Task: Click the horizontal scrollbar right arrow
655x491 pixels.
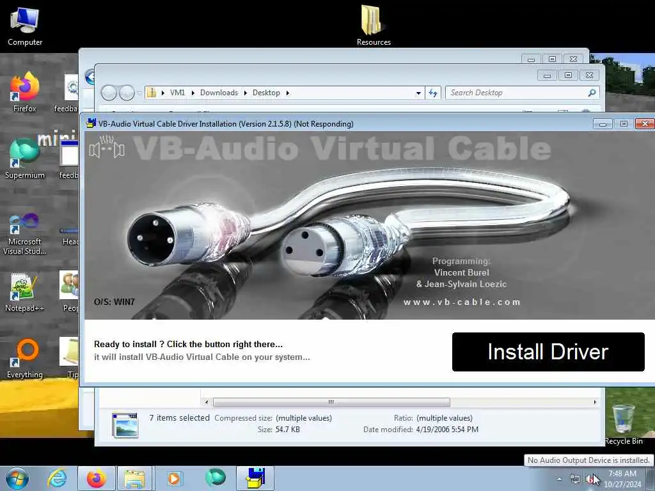Action: (595, 402)
